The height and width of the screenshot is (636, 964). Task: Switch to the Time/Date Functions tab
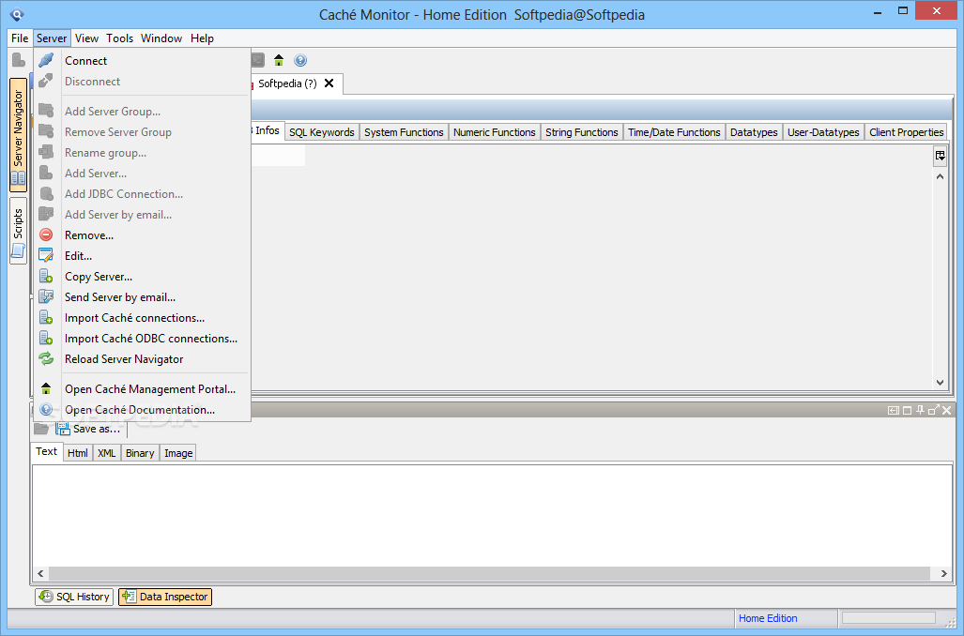[674, 132]
